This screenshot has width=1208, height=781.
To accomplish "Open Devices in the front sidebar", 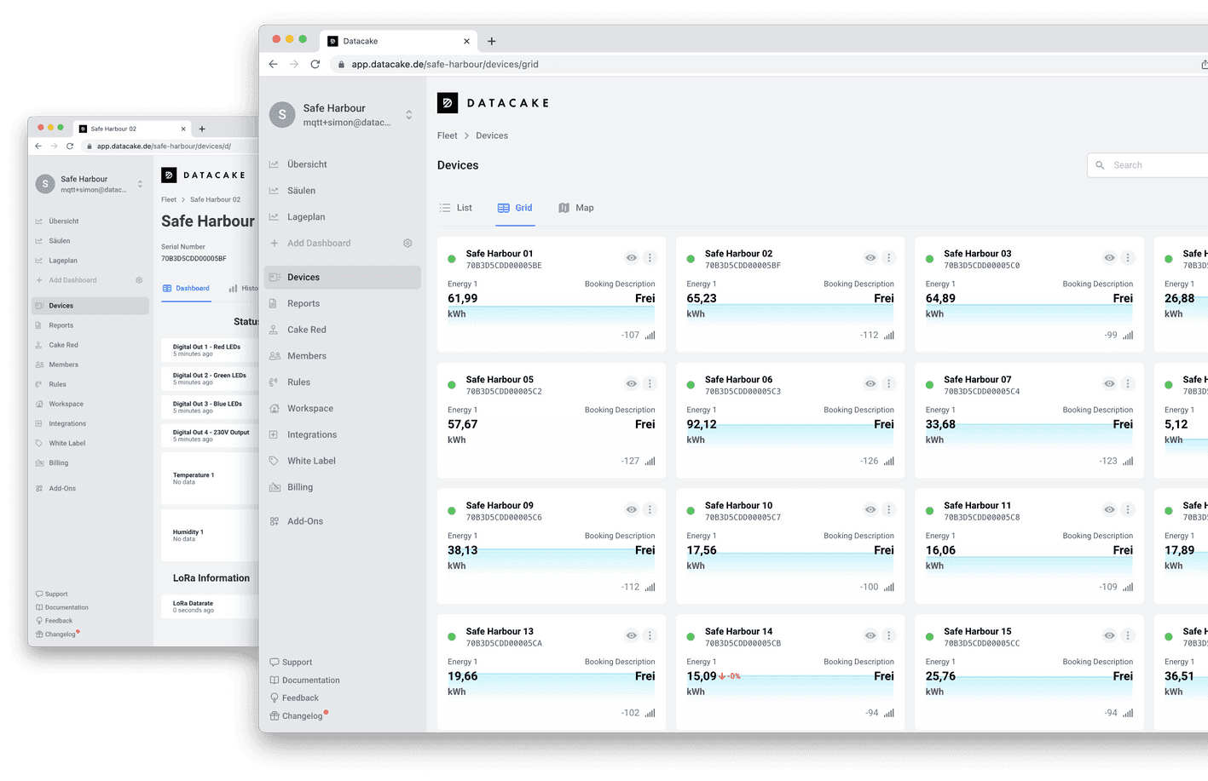I will pyautogui.click(x=343, y=278).
